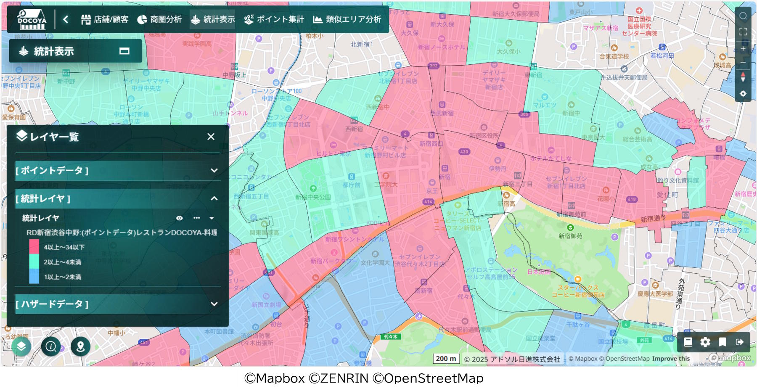Open the 商圏分析 menu
The image size is (757, 391).
point(160,19)
